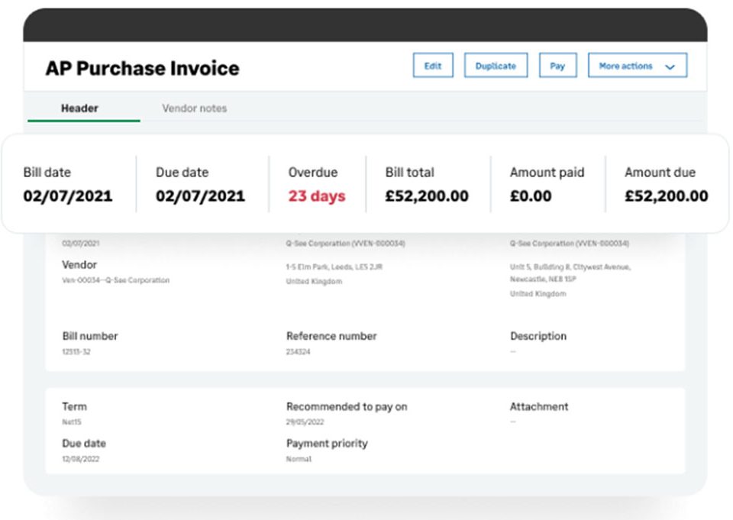Open the Vendor notes tab
Screen dimensions: 733x520
(x=195, y=108)
